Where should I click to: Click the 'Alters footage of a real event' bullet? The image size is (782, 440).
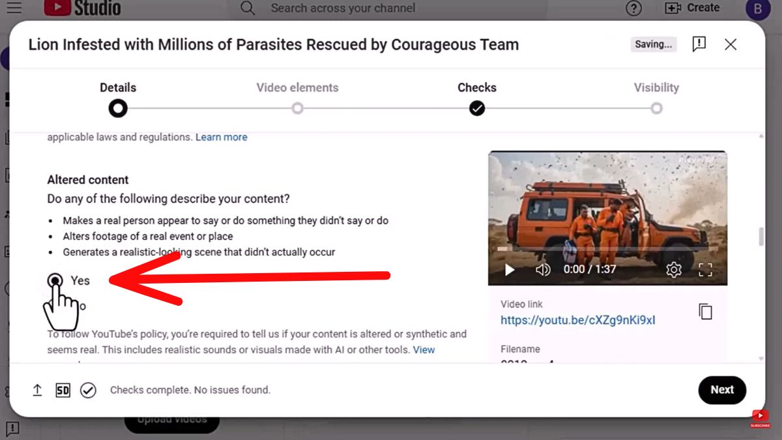(148, 236)
